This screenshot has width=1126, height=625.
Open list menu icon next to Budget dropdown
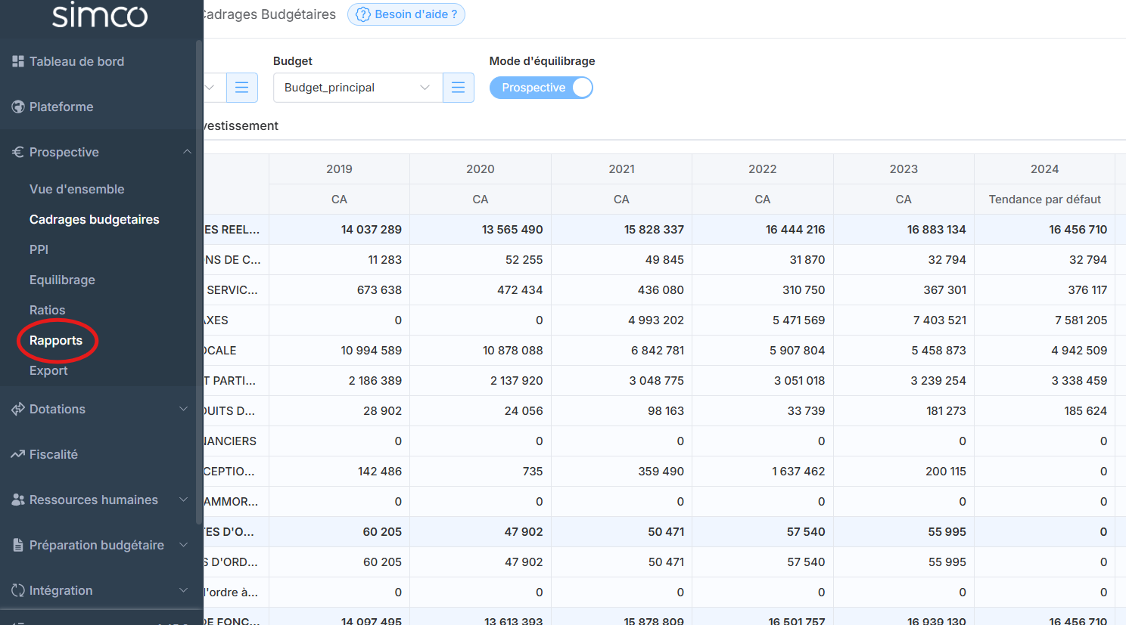(x=458, y=88)
